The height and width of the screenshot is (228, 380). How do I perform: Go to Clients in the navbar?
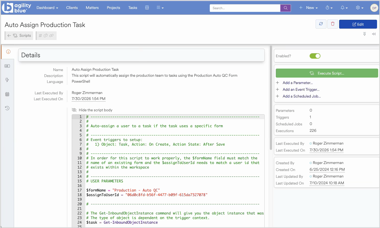(72, 8)
